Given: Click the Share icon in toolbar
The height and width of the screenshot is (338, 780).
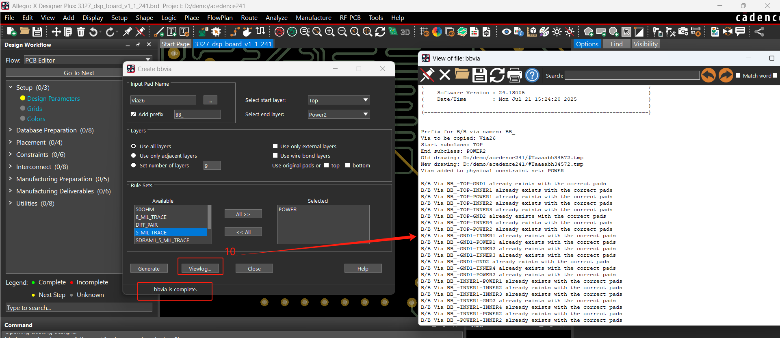Looking at the screenshot, I should [x=759, y=32].
